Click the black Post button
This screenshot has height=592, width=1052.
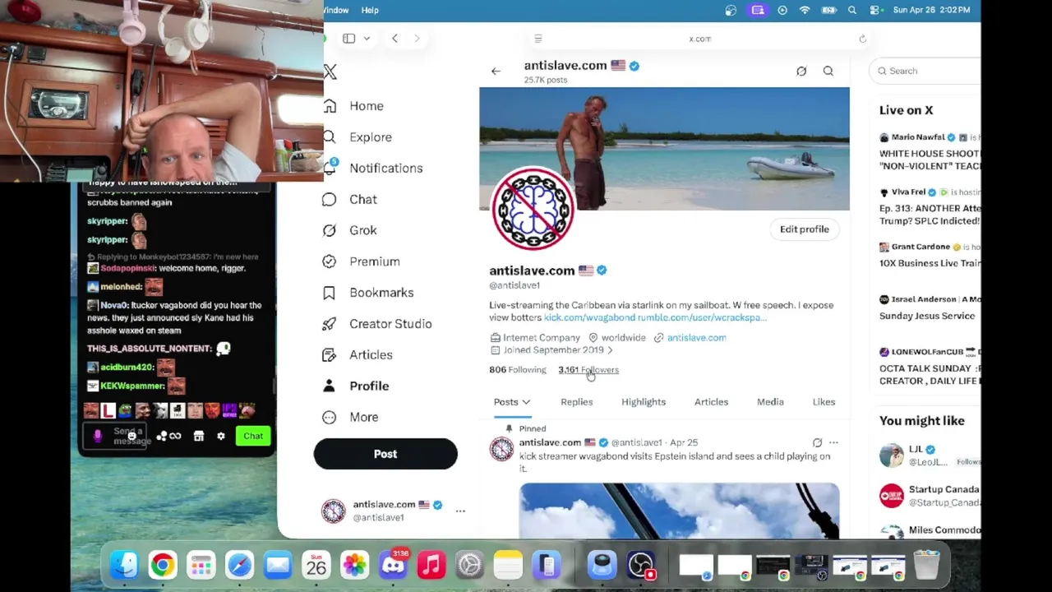(385, 454)
